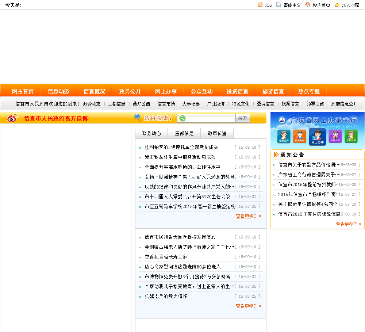Open news 挂网拍卖的5辆摩托车全部竞价成交
This screenshot has height=332, width=365.
(x=181, y=147)
